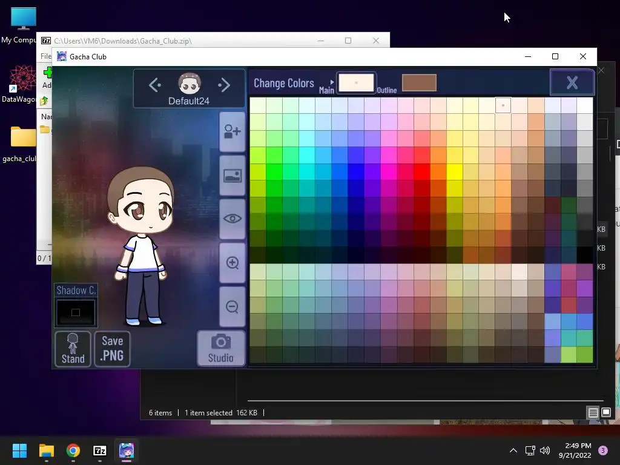Switch Explorer window to details view icon
The width and height of the screenshot is (620, 465).
click(x=593, y=413)
